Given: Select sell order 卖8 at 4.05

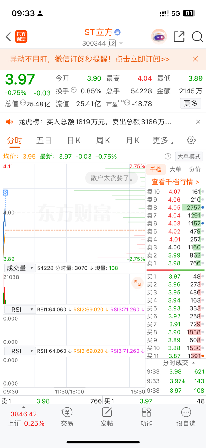Looking at the screenshot, I should coord(175,207).
